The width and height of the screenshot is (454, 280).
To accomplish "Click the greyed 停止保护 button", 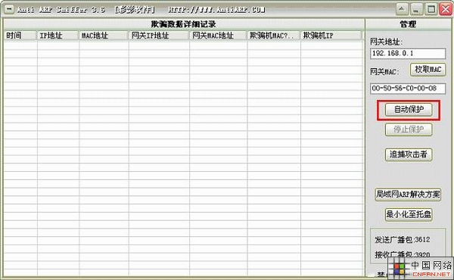I will coord(409,129).
